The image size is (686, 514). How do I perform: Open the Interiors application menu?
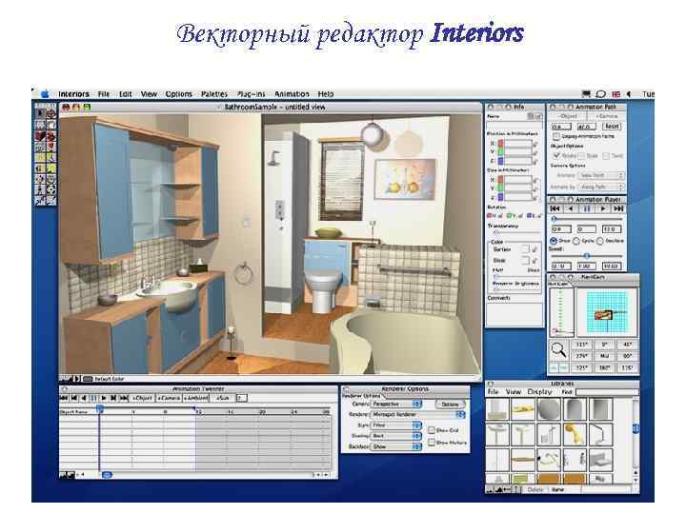coord(73,94)
